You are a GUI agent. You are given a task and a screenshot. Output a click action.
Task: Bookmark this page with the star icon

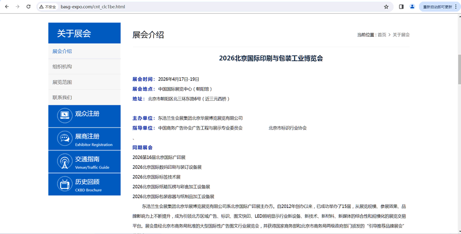click(386, 7)
